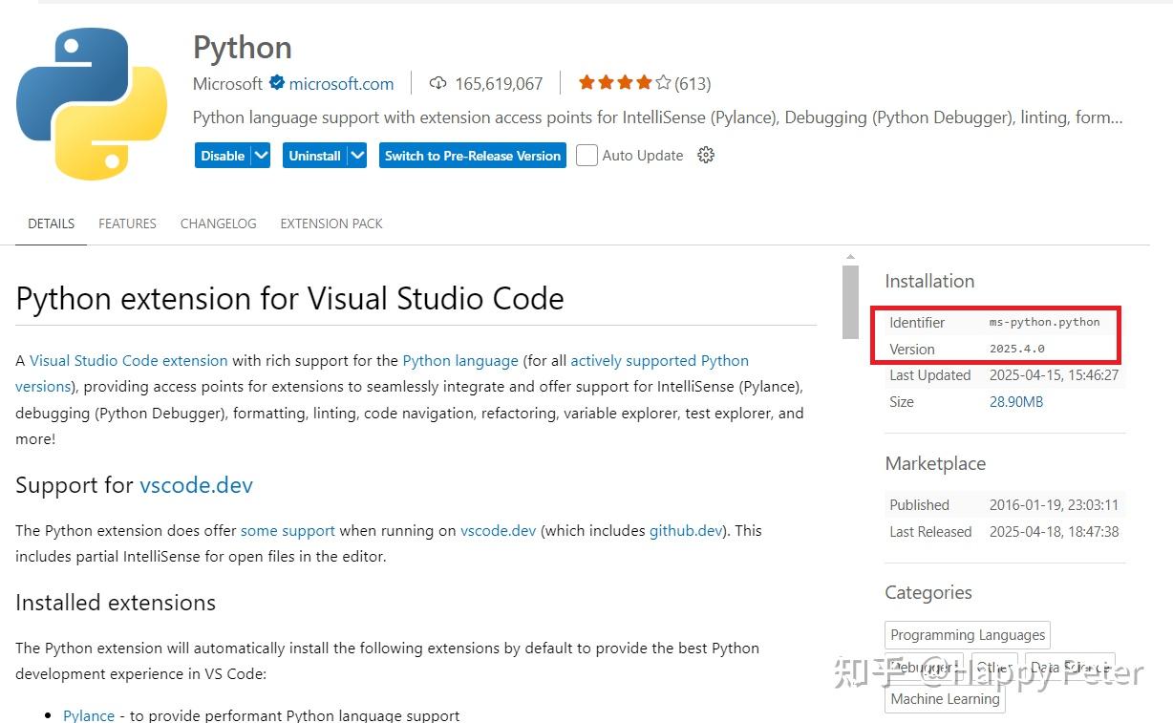Click the Disable button
The width and height of the screenshot is (1173, 723).
point(223,156)
